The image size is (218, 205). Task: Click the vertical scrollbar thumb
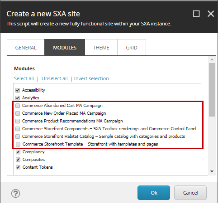212,90
